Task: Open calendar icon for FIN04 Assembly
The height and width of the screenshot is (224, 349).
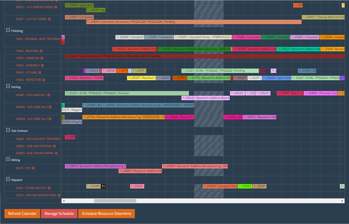Action: coord(42,65)
